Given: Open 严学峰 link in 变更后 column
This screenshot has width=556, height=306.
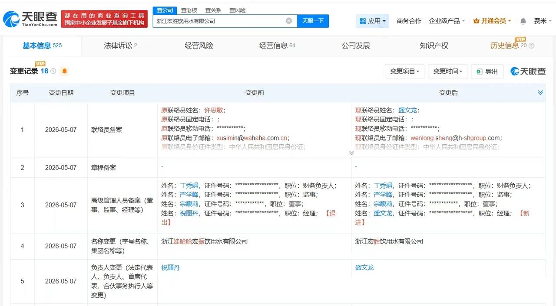Looking at the screenshot, I should tap(383, 195).
